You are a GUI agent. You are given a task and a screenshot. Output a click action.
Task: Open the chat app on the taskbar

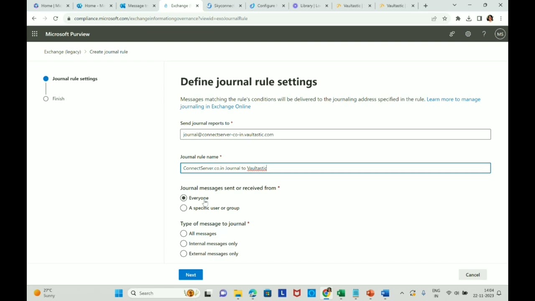pyautogui.click(x=223, y=293)
